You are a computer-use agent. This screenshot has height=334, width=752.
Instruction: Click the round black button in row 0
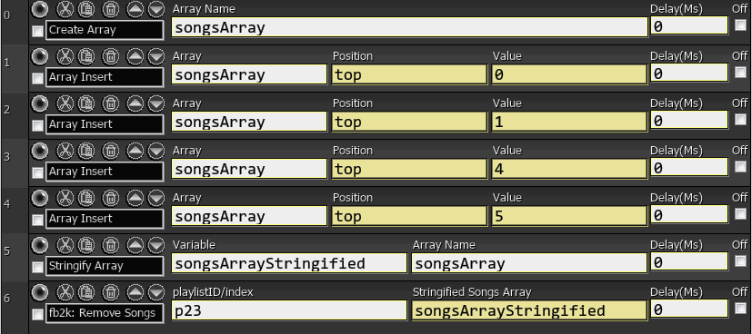[x=40, y=9]
